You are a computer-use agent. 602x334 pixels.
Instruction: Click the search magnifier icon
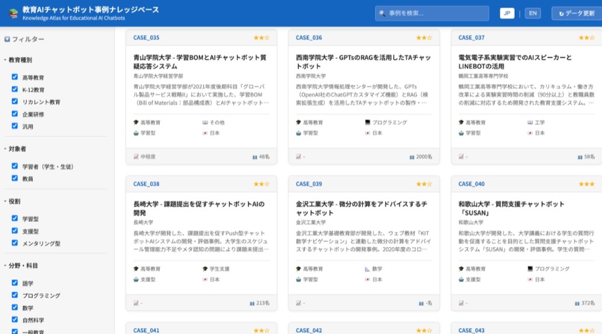pos(382,13)
